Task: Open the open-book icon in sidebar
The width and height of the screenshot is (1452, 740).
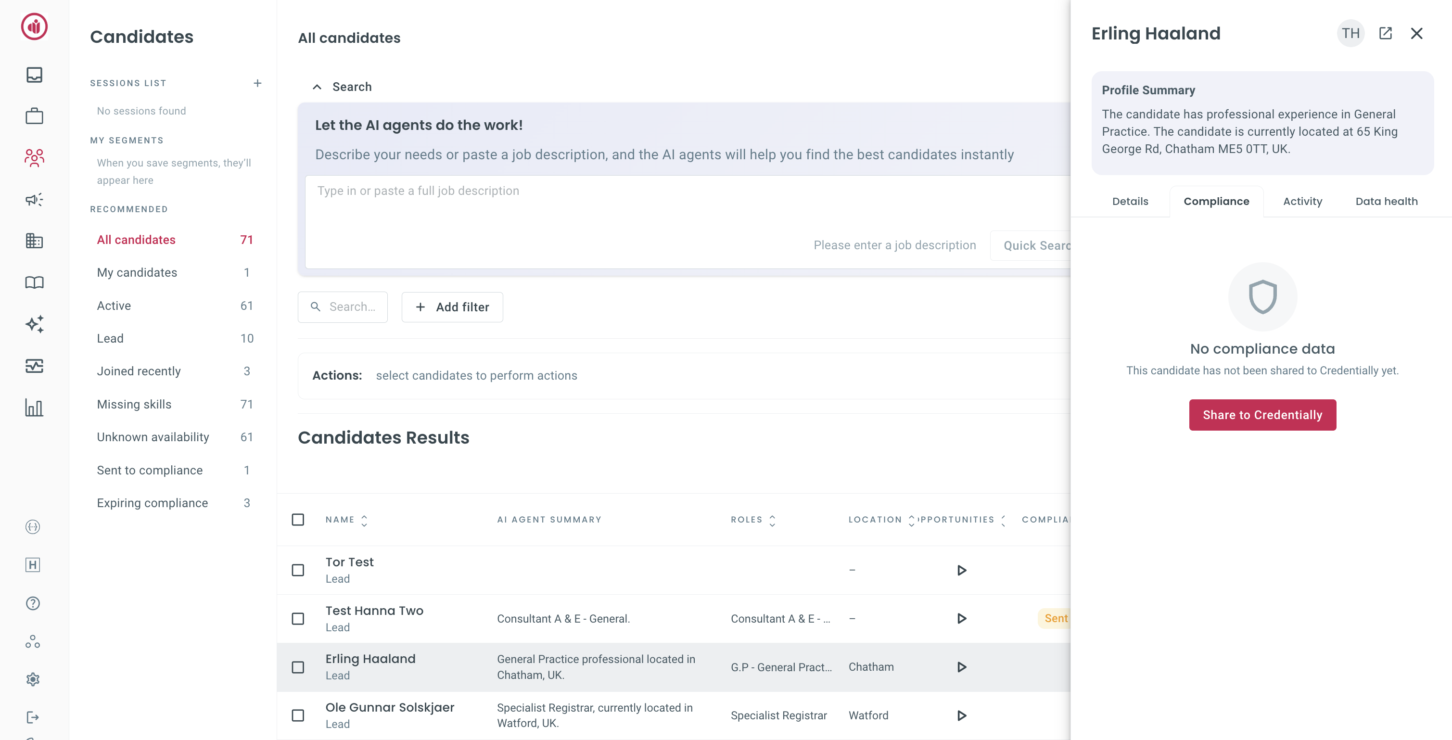Action: (x=34, y=282)
